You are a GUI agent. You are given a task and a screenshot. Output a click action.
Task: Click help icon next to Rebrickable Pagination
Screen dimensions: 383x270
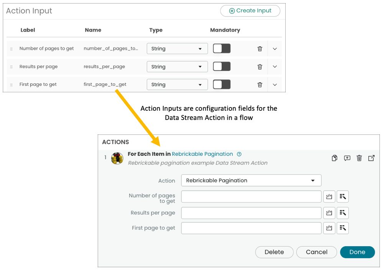point(239,154)
